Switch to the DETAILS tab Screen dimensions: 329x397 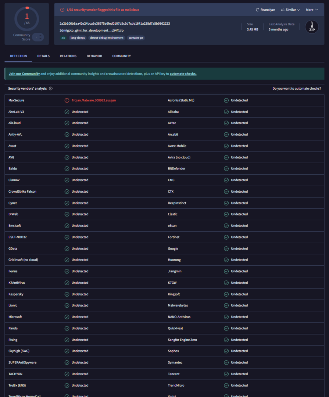43,56
